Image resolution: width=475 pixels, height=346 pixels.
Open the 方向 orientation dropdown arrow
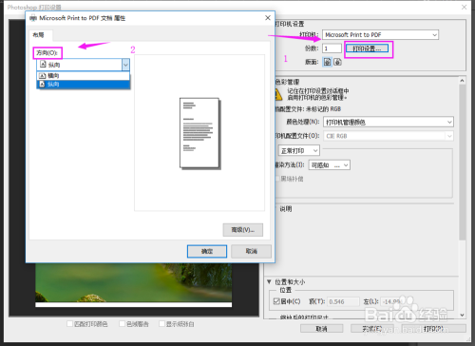[x=125, y=65]
